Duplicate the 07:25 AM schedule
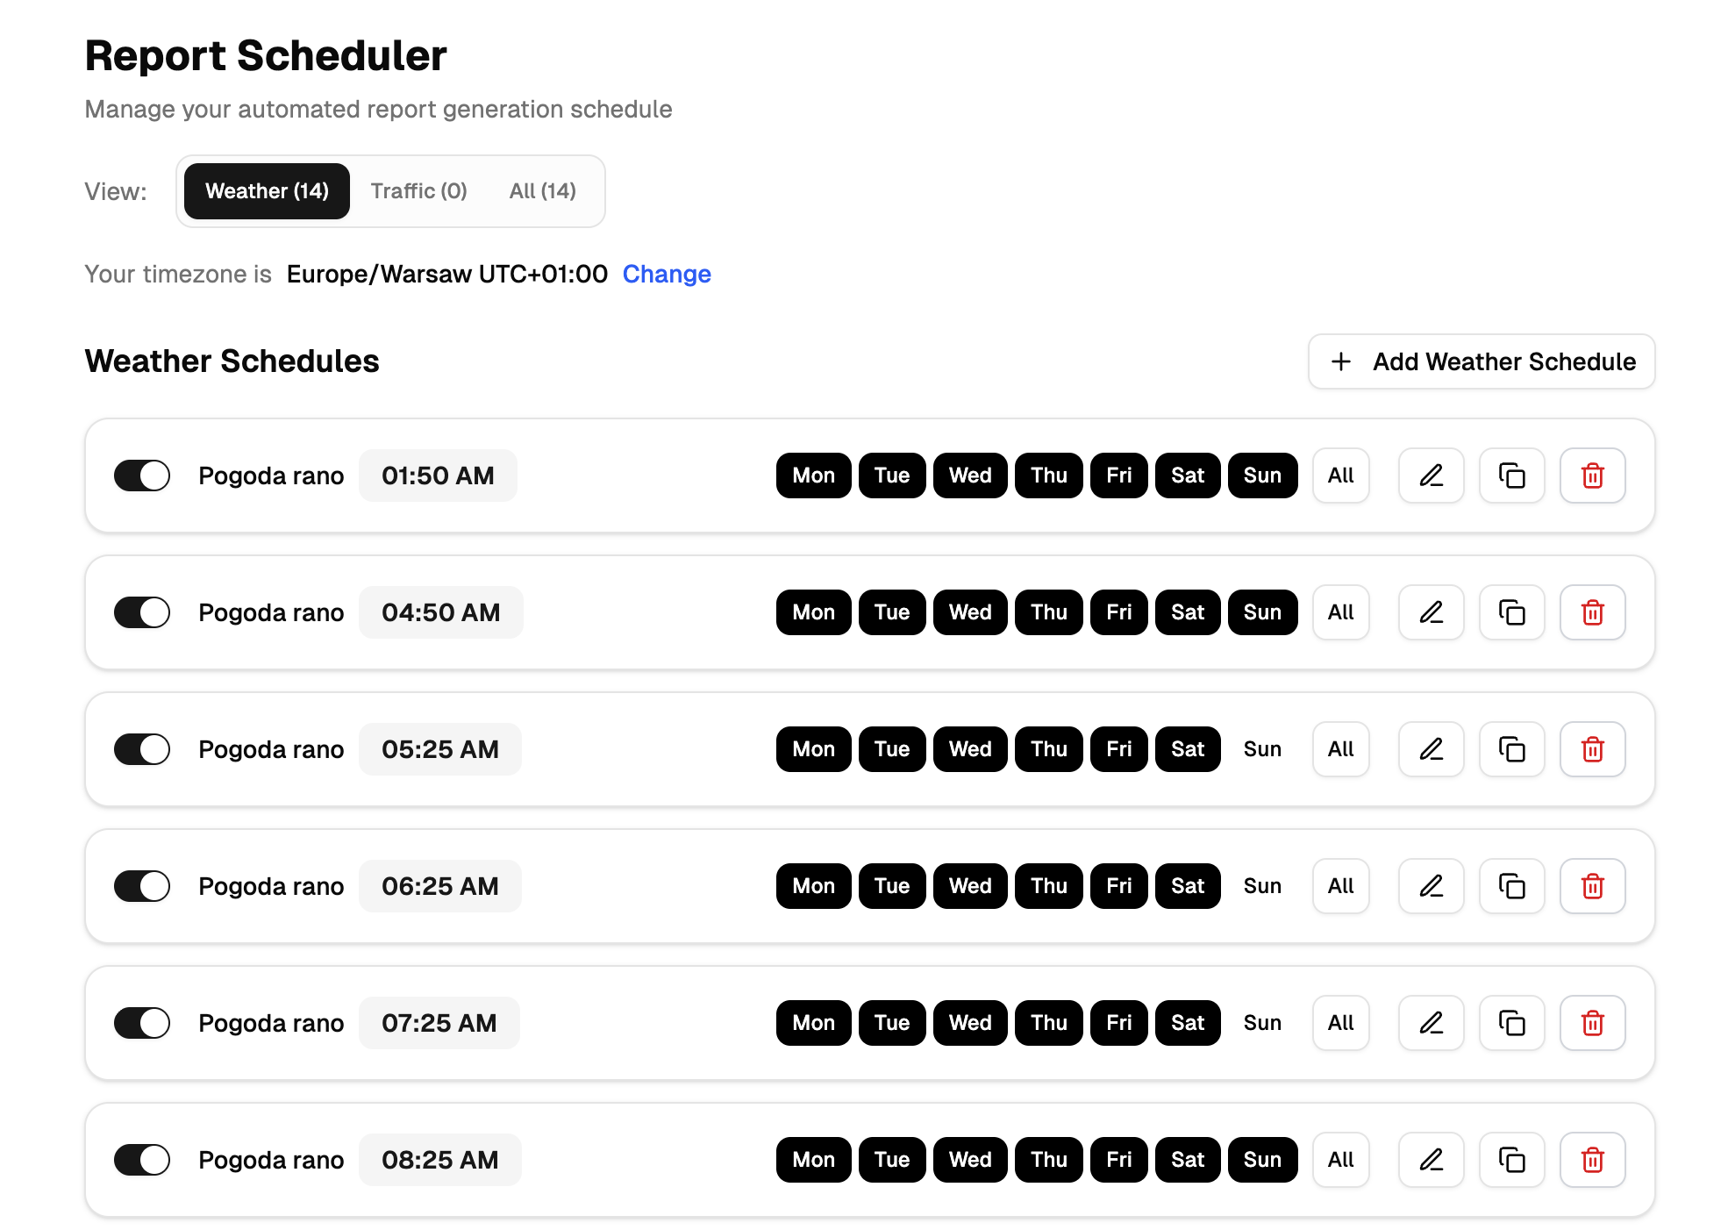The height and width of the screenshot is (1230, 1728). coord(1511,1023)
